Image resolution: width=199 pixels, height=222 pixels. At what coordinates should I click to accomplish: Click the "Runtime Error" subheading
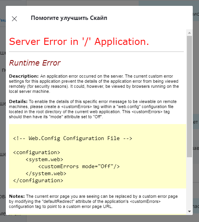click(x=35, y=63)
